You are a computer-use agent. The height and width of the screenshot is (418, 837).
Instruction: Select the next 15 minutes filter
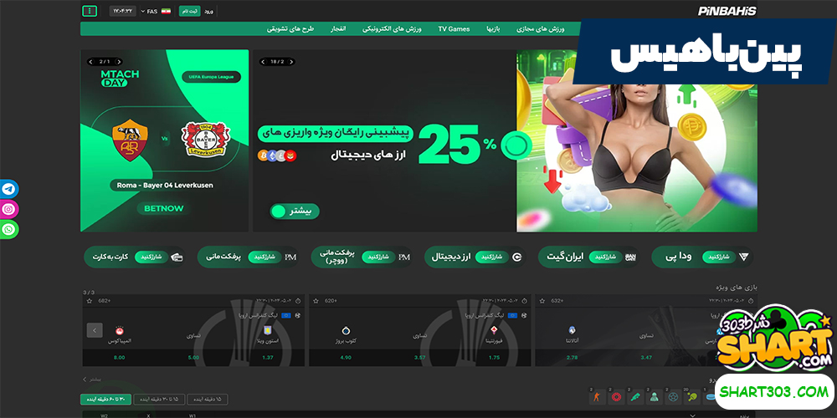pos(207,400)
